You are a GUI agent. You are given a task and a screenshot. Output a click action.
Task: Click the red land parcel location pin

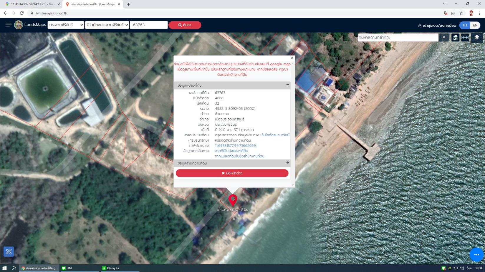click(x=233, y=200)
